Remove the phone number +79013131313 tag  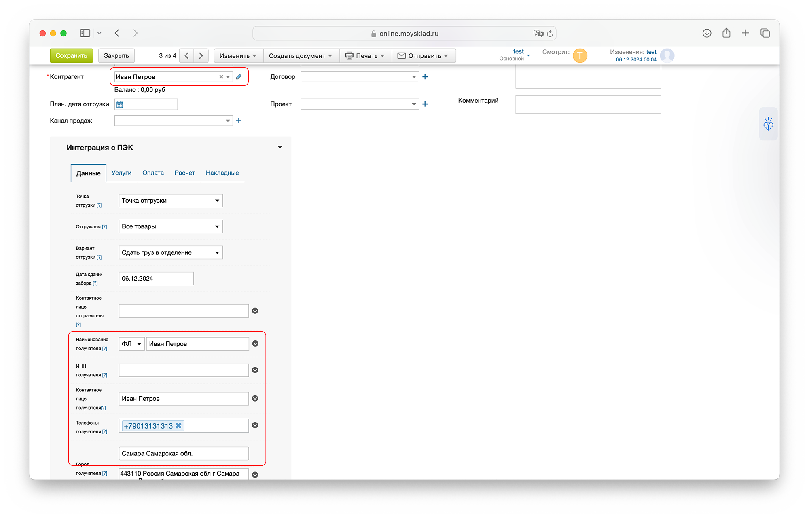point(178,425)
